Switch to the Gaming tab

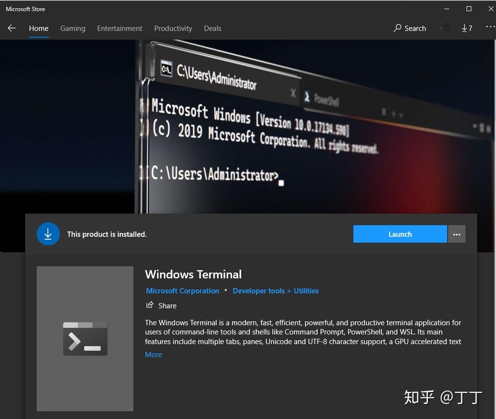[x=73, y=28]
